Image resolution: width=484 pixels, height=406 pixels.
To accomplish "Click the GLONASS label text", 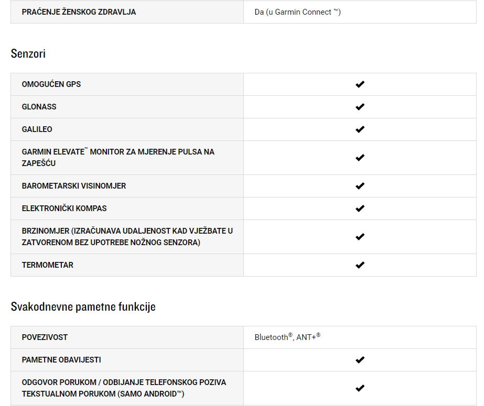I will click(39, 107).
